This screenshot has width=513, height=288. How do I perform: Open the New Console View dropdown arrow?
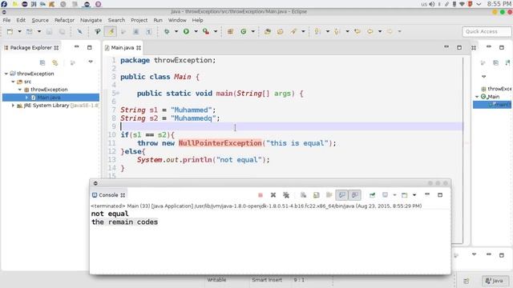coord(414,195)
